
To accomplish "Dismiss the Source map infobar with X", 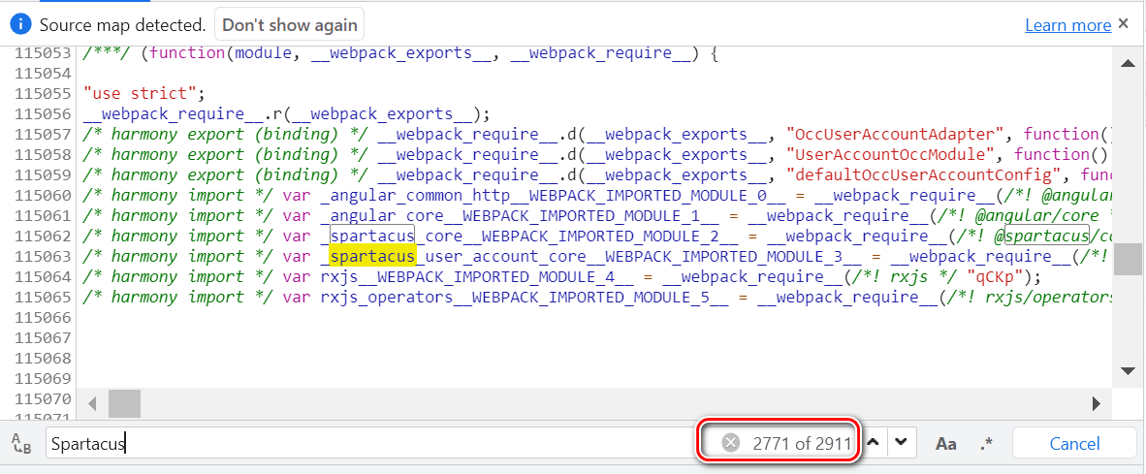I will click(x=1124, y=24).
